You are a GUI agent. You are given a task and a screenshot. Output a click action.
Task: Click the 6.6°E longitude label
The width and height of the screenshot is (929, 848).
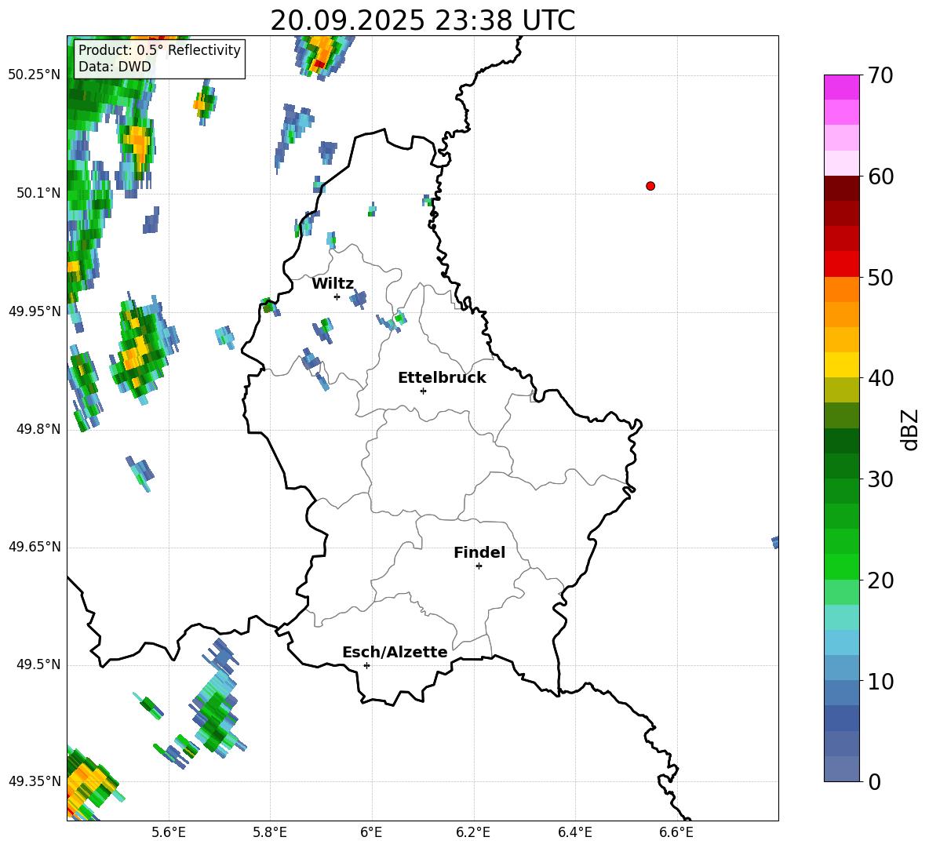coord(676,832)
